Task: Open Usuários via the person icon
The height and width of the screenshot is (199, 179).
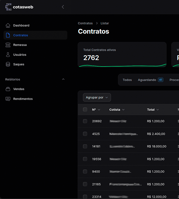Action: 8,55
